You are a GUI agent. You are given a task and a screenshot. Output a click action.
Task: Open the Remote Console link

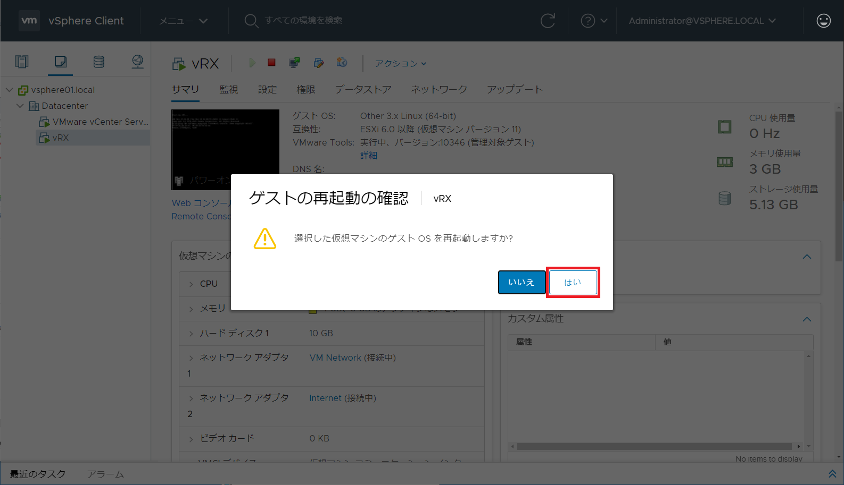201,216
